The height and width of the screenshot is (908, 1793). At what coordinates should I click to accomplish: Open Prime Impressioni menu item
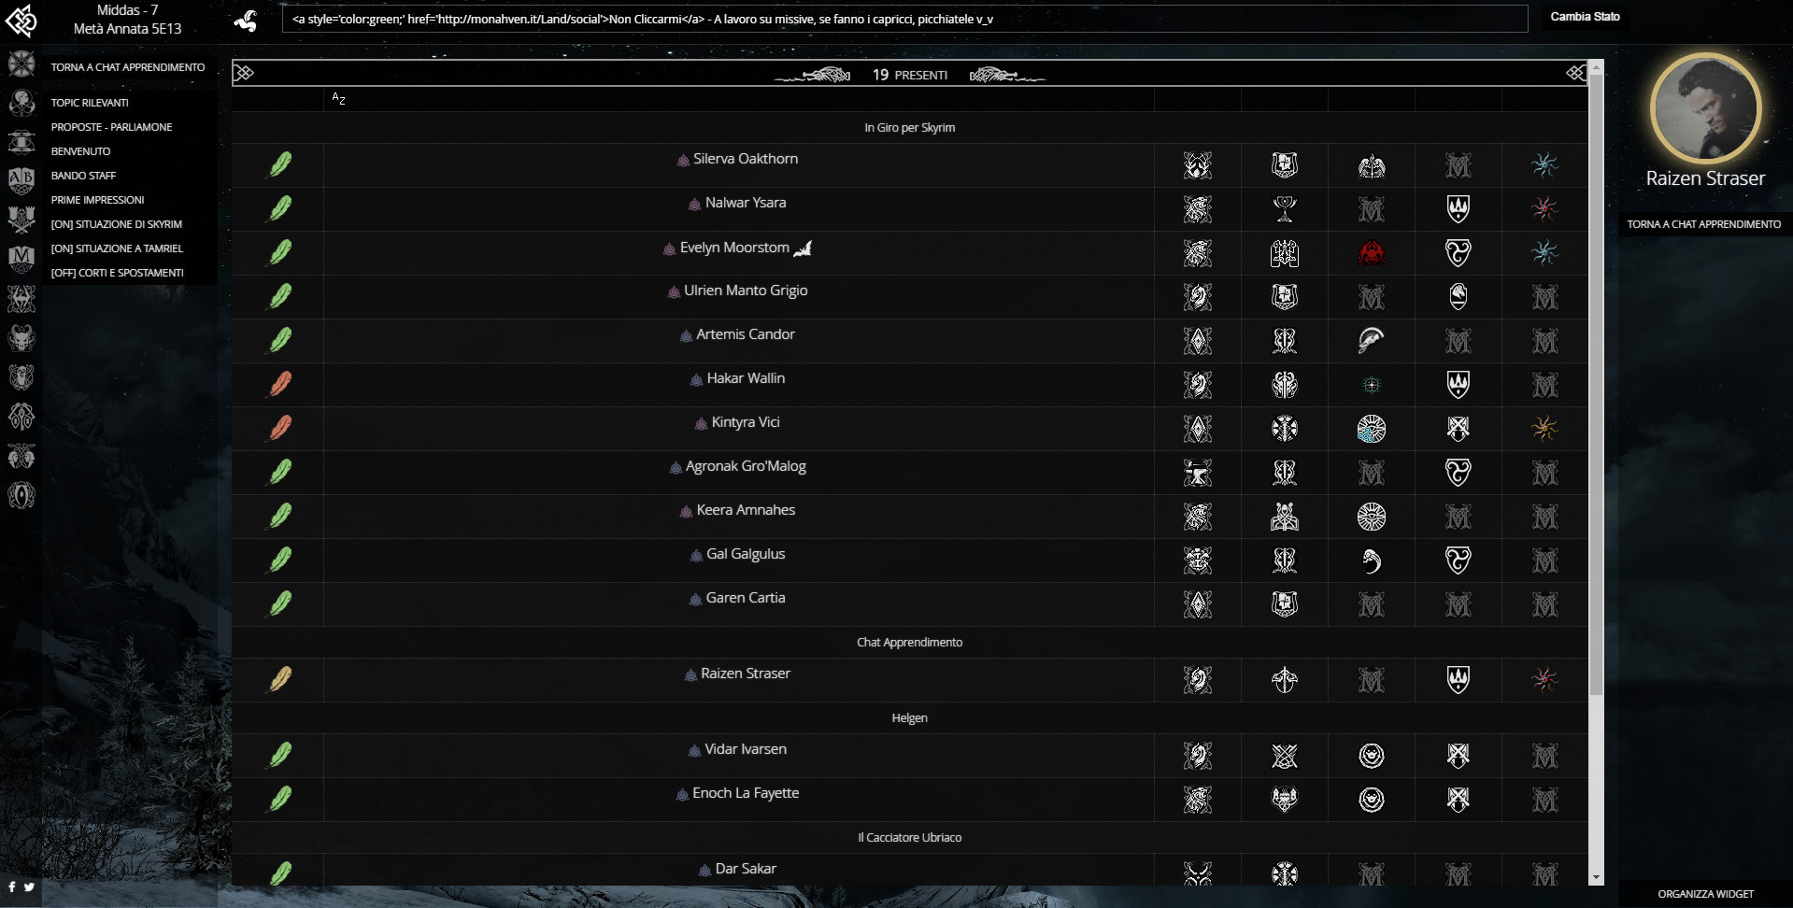97,200
